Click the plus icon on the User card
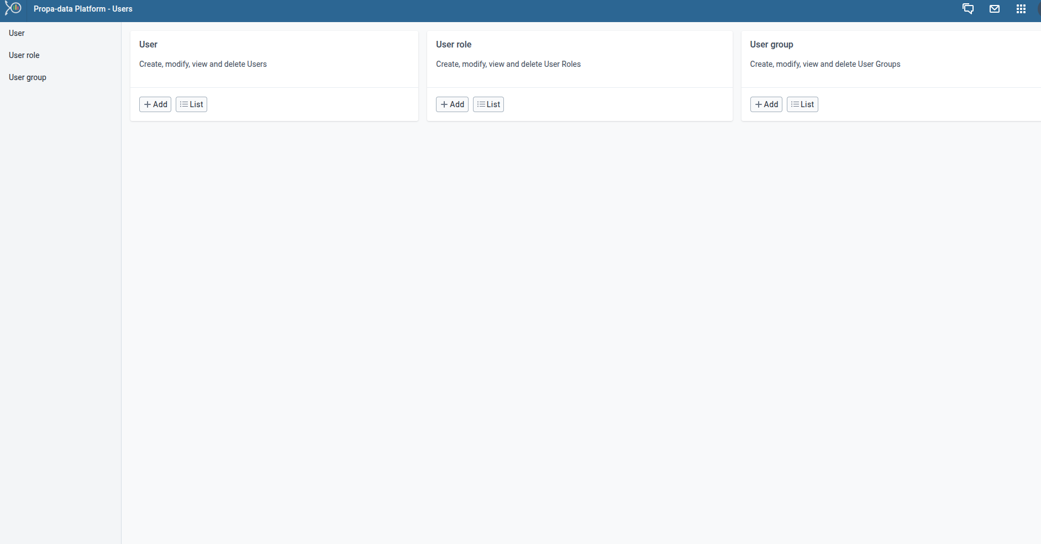Screen dimensions: 1041x544 pos(147,104)
